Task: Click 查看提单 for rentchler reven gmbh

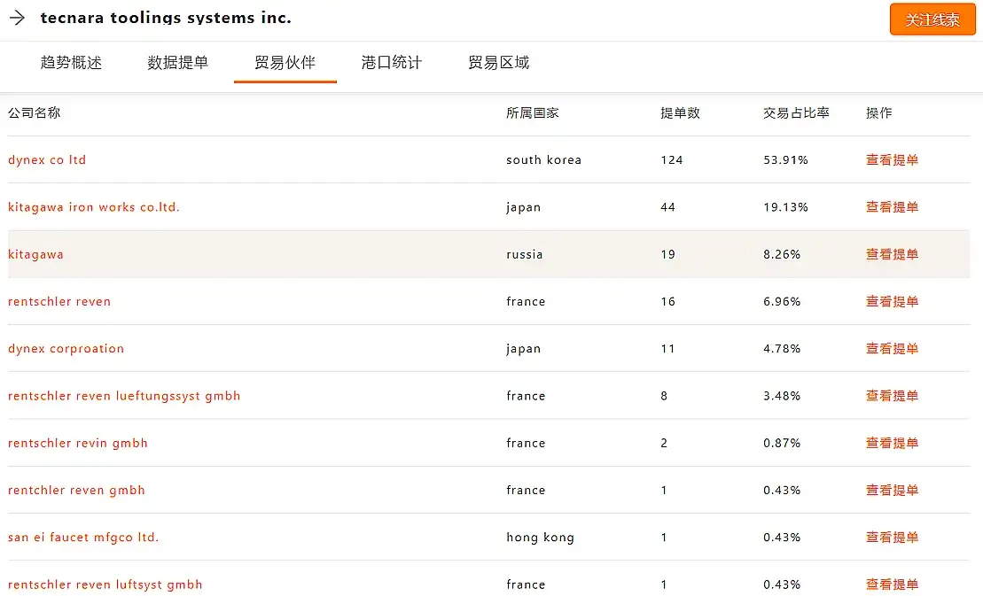Action: pos(892,491)
